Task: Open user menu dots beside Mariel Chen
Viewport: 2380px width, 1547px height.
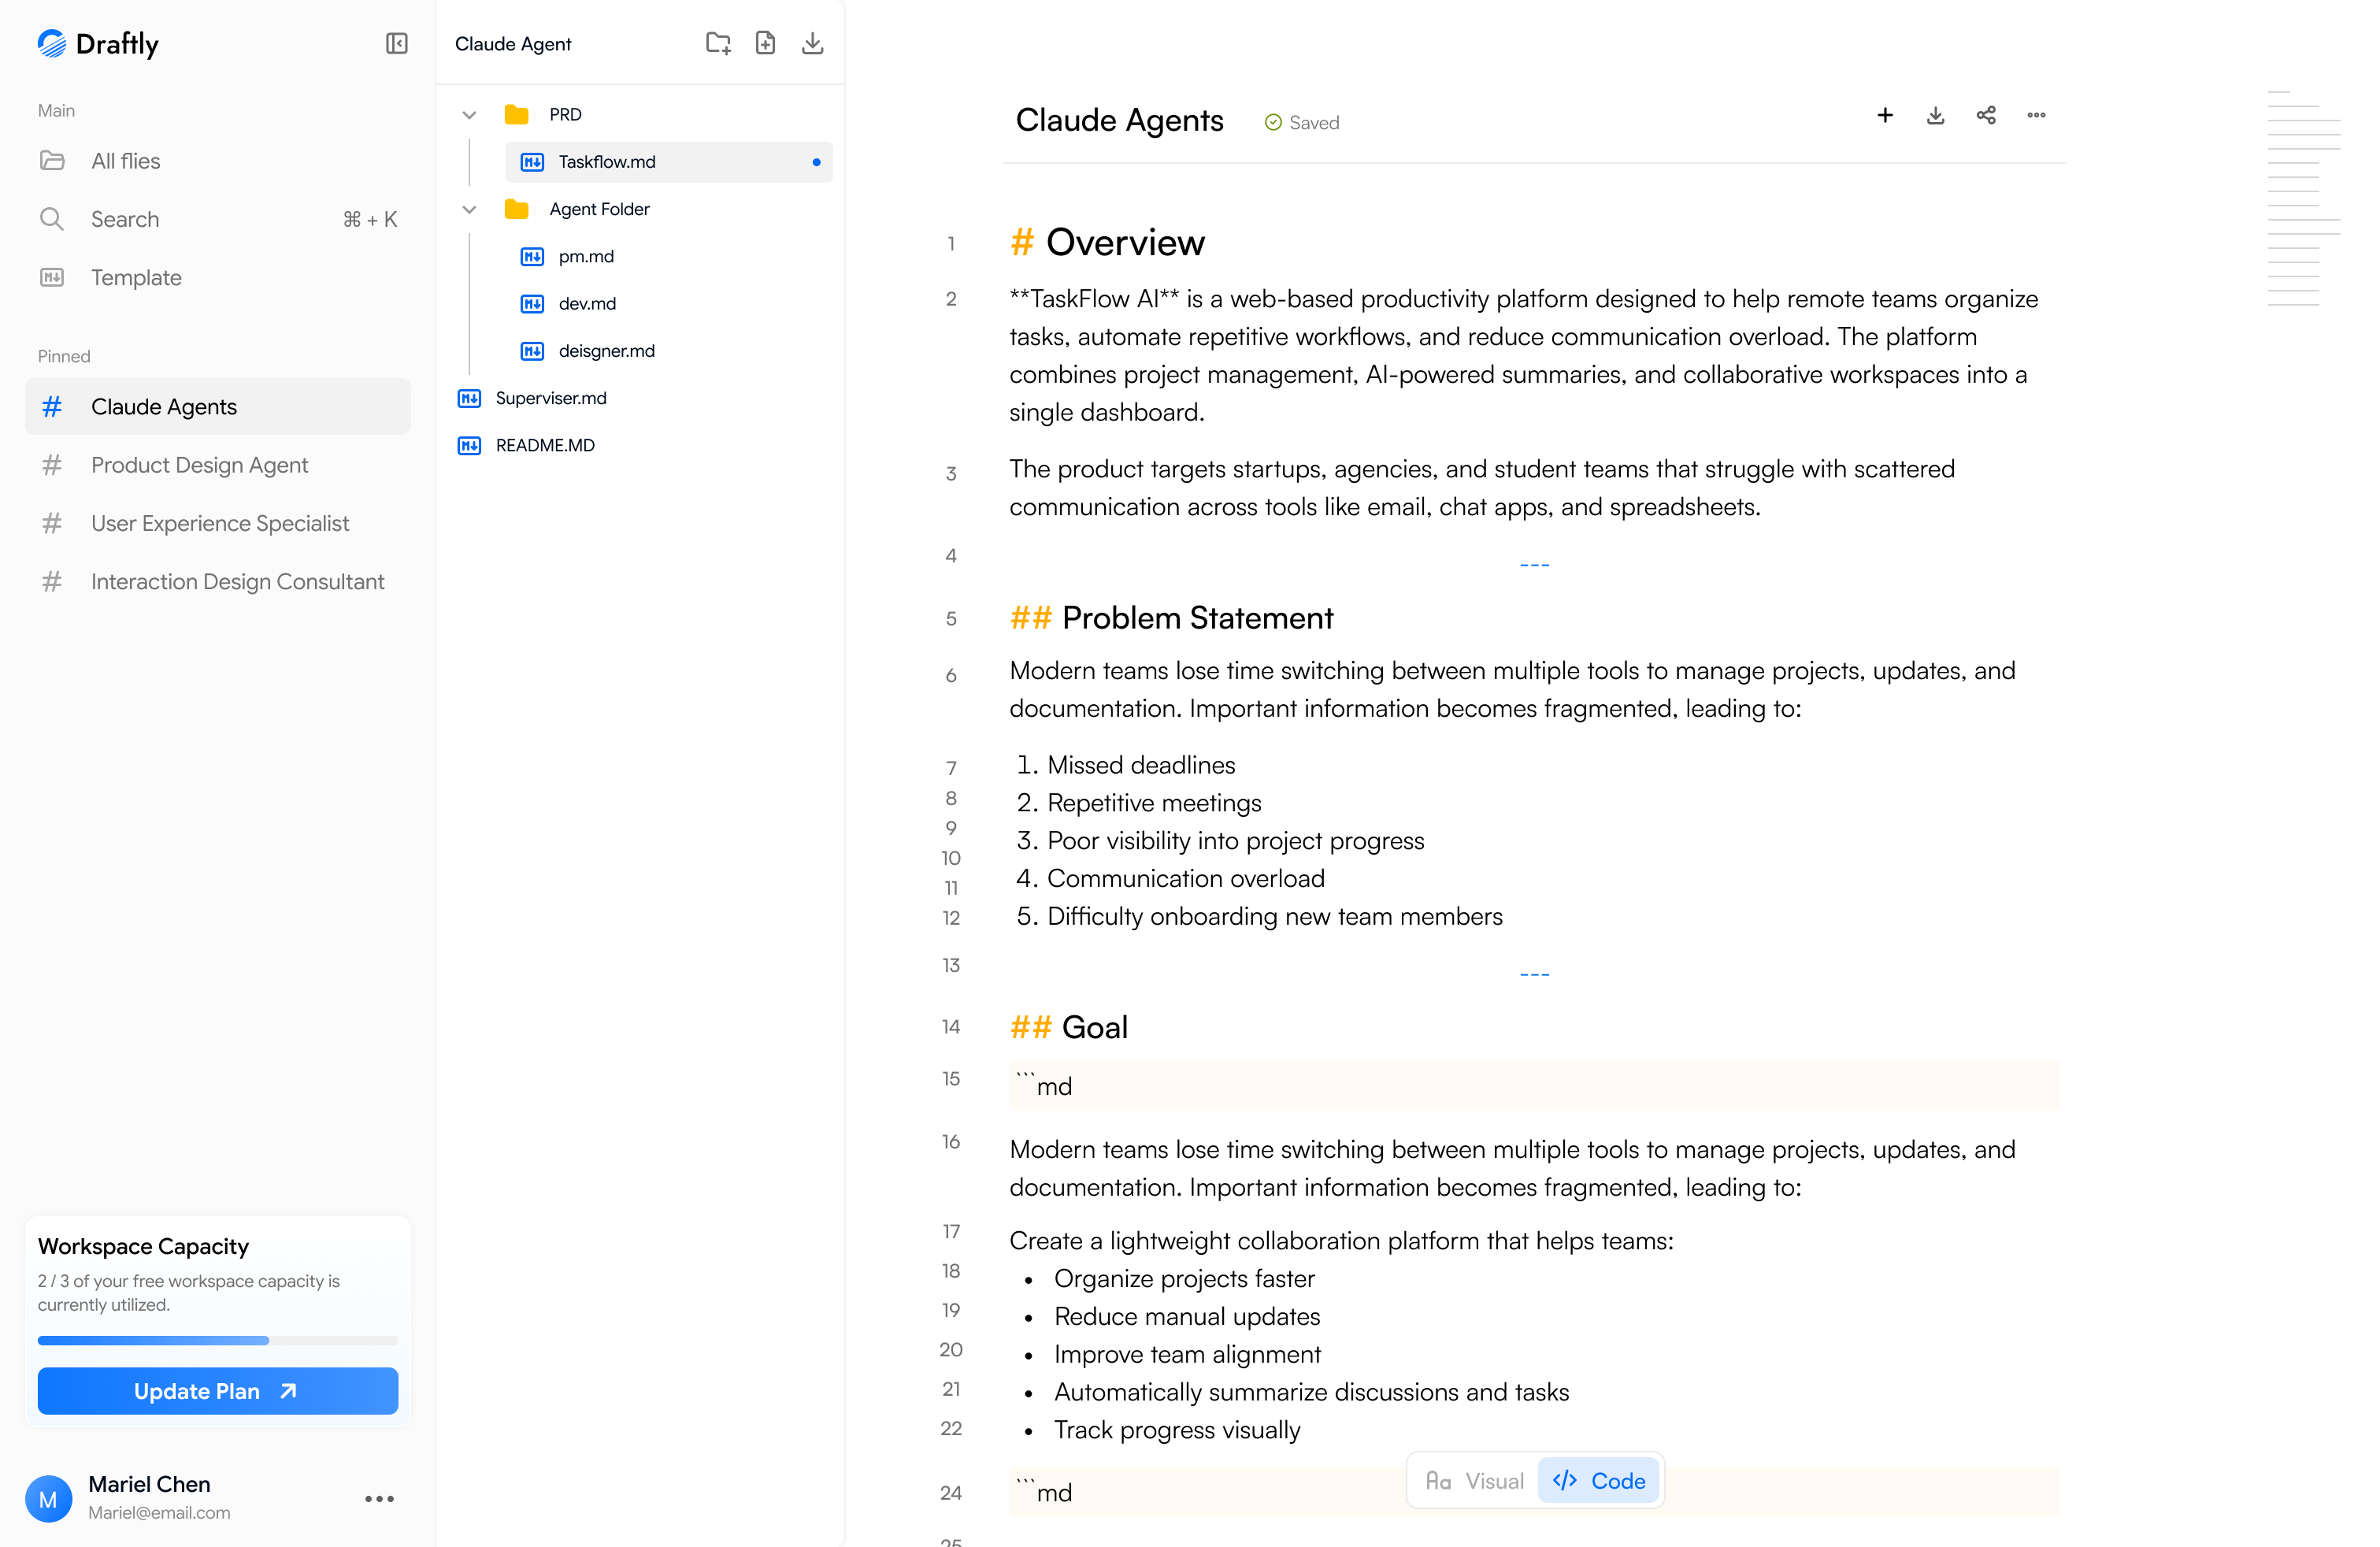Action: (x=379, y=1498)
